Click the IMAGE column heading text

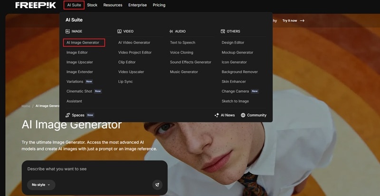[x=77, y=31]
